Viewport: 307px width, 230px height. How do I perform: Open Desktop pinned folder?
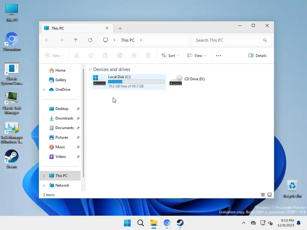coord(60,108)
